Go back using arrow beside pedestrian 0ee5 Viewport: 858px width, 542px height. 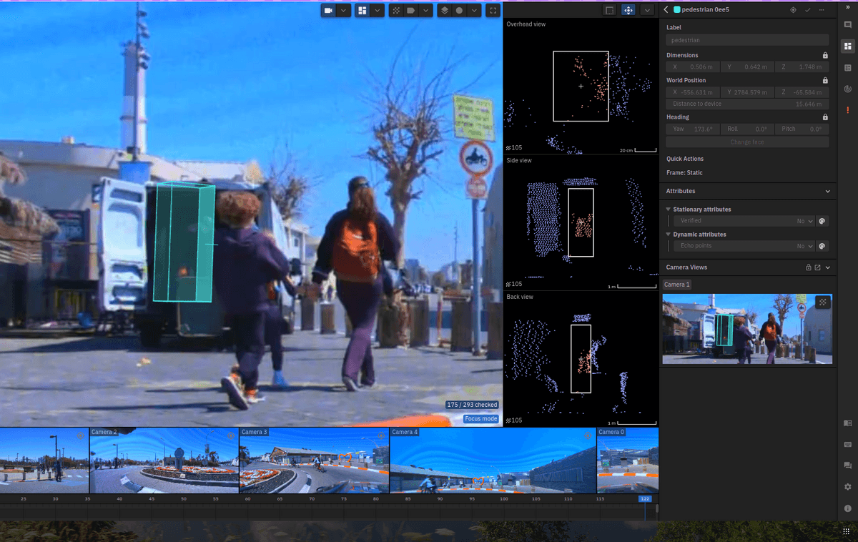pyautogui.click(x=666, y=10)
